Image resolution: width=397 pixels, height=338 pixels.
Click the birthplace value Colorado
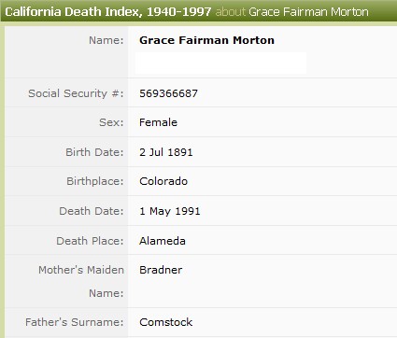163,181
